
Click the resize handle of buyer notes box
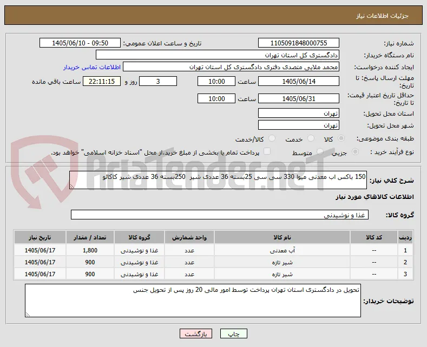(x=28, y=315)
